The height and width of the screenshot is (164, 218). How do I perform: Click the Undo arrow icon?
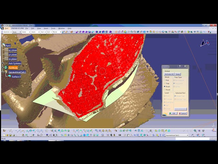26,135
